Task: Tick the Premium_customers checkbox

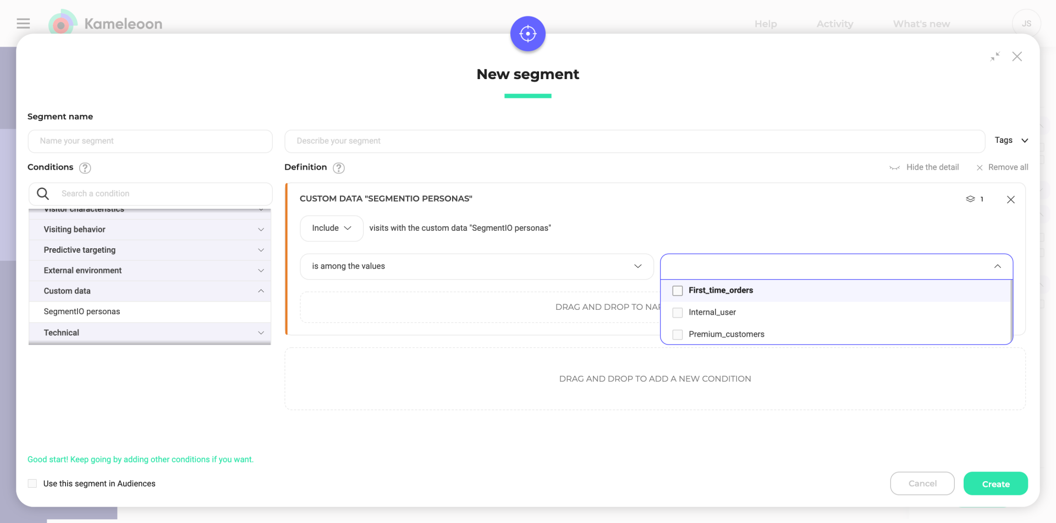Action: [x=678, y=335]
